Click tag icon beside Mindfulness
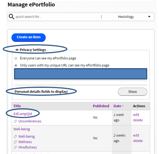This screenshot has height=154, width=159. 15,148
